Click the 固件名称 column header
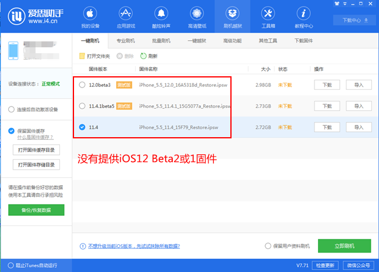This screenshot has width=379, height=272. [148, 69]
